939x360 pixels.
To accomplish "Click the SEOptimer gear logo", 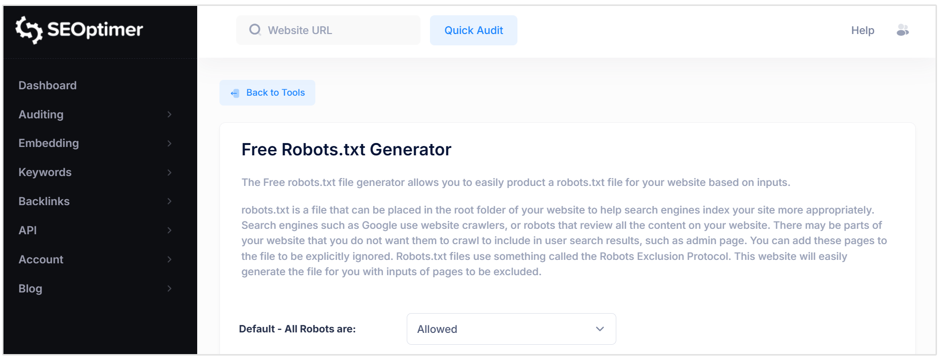I will [x=29, y=30].
